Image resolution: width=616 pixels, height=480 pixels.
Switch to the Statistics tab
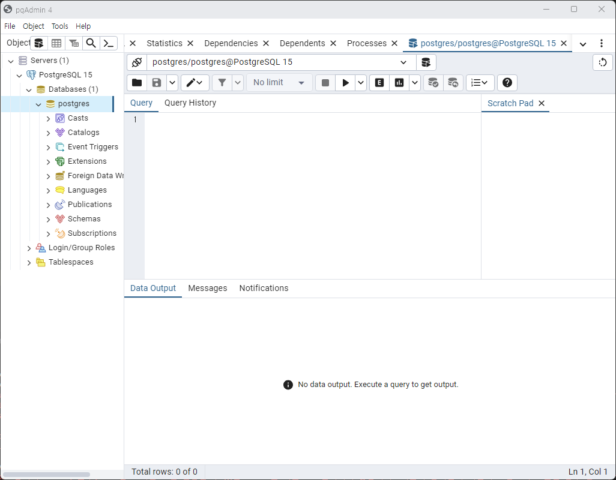(x=165, y=43)
